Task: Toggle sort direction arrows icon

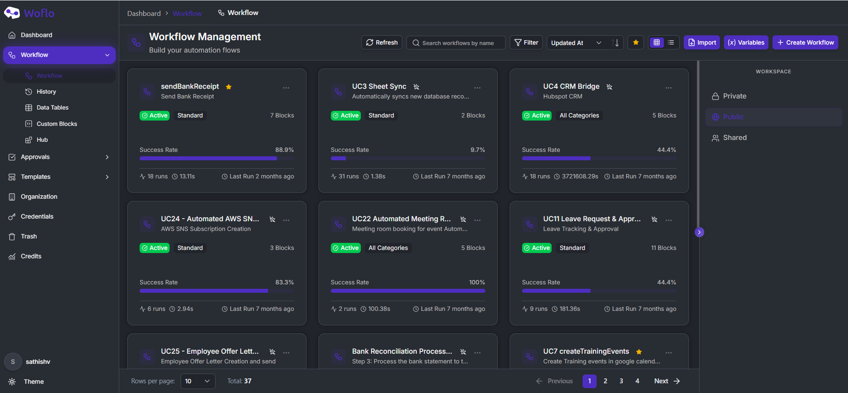Action: 615,43
